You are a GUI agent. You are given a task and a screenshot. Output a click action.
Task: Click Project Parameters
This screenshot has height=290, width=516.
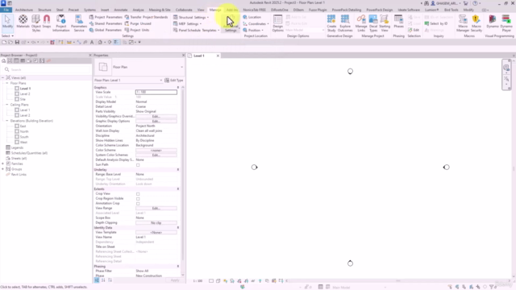[106, 17]
